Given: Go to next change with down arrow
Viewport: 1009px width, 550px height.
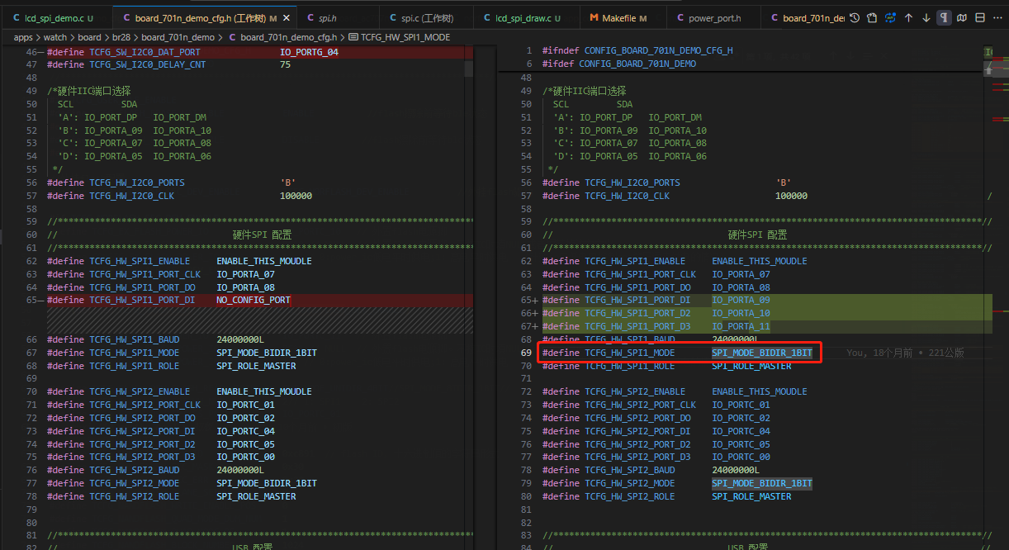Looking at the screenshot, I should point(926,17).
